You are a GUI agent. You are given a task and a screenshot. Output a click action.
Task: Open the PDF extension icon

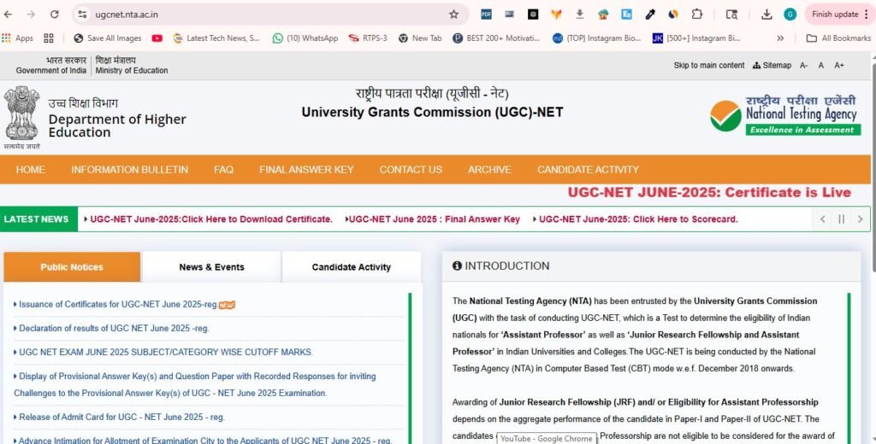coord(486,15)
